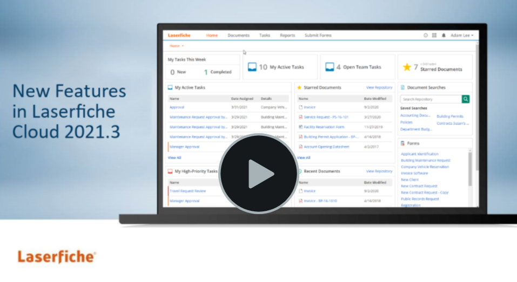Run the Contracts Susan's saved search

point(453,123)
